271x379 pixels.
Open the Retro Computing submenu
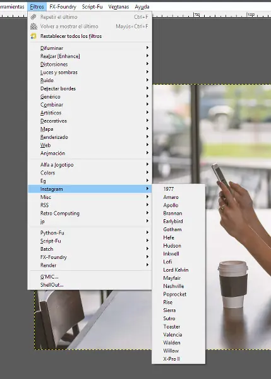(x=90, y=214)
